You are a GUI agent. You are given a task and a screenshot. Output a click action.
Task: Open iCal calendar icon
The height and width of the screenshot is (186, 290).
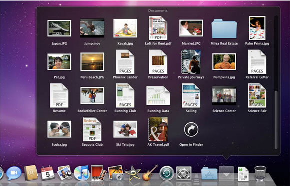[x=47, y=173]
